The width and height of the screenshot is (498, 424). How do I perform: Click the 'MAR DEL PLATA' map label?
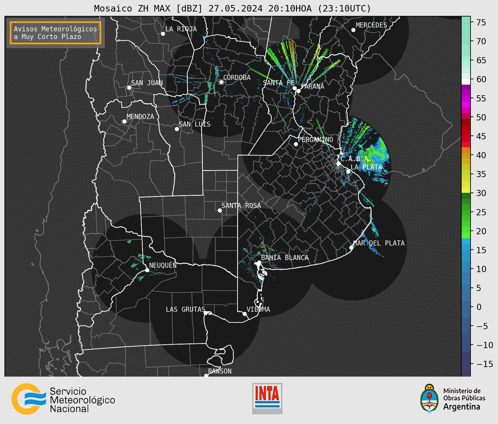pyautogui.click(x=379, y=243)
